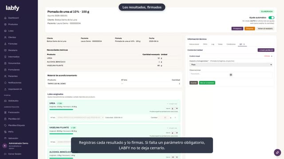Open the Recetario sidebar icon
The image size is (284, 159).
5,50
